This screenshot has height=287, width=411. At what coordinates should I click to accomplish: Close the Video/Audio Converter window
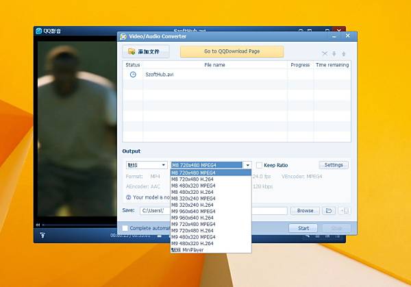347,36
